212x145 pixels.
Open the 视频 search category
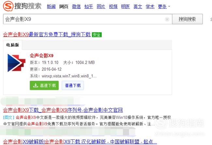tap(113, 6)
